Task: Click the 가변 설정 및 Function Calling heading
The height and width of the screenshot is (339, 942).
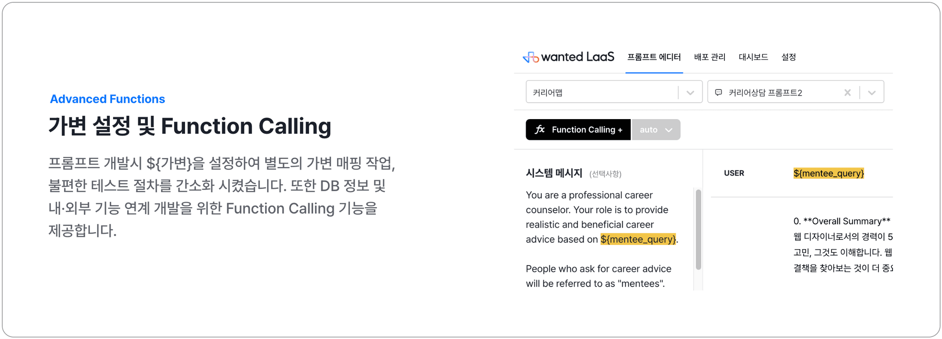Action: [x=190, y=126]
